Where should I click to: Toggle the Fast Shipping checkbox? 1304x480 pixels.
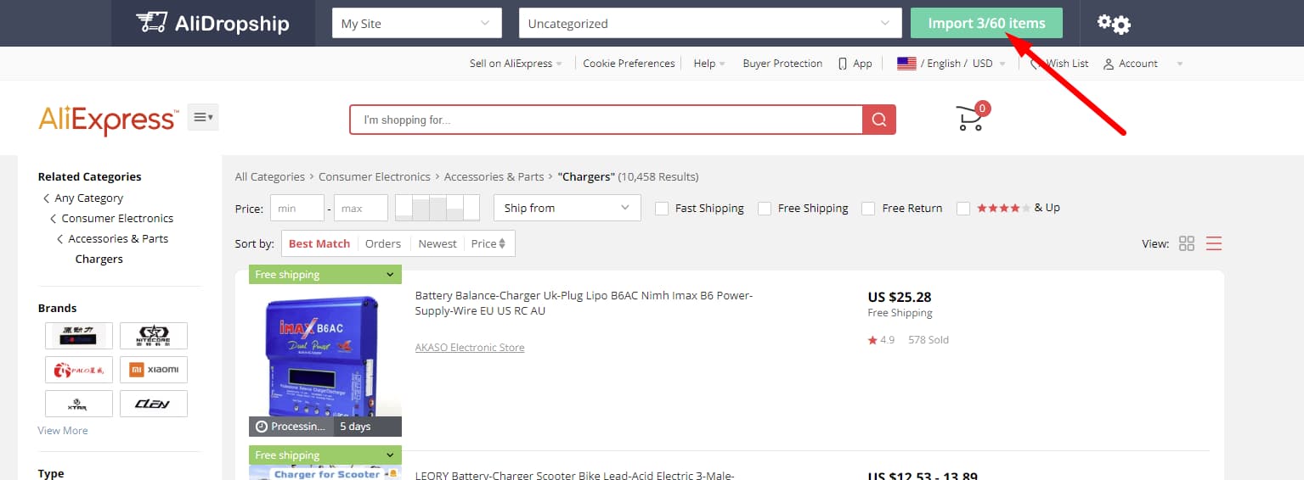pyautogui.click(x=662, y=209)
